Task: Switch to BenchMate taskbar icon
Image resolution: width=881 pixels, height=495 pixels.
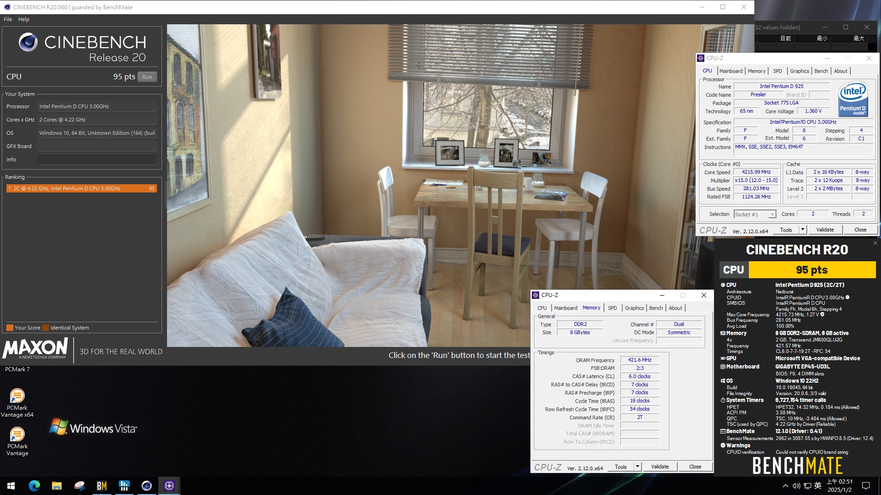Action: point(101,486)
